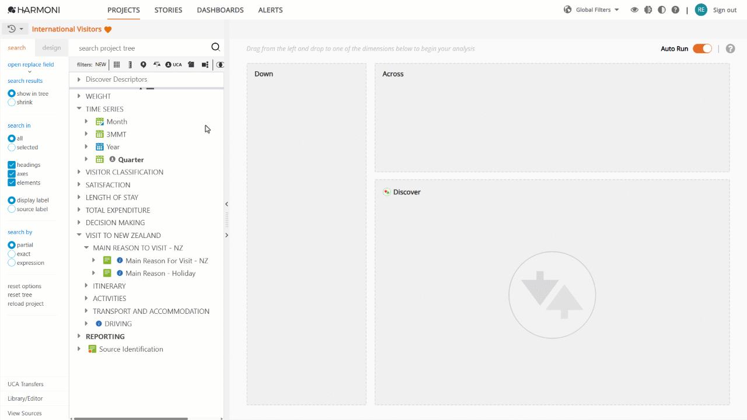
Task: Select the source label radio button
Action: click(x=12, y=209)
